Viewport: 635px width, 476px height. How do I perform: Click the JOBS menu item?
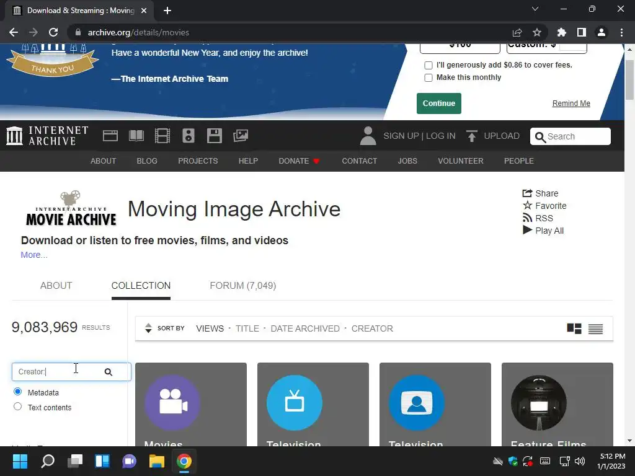[x=407, y=161]
